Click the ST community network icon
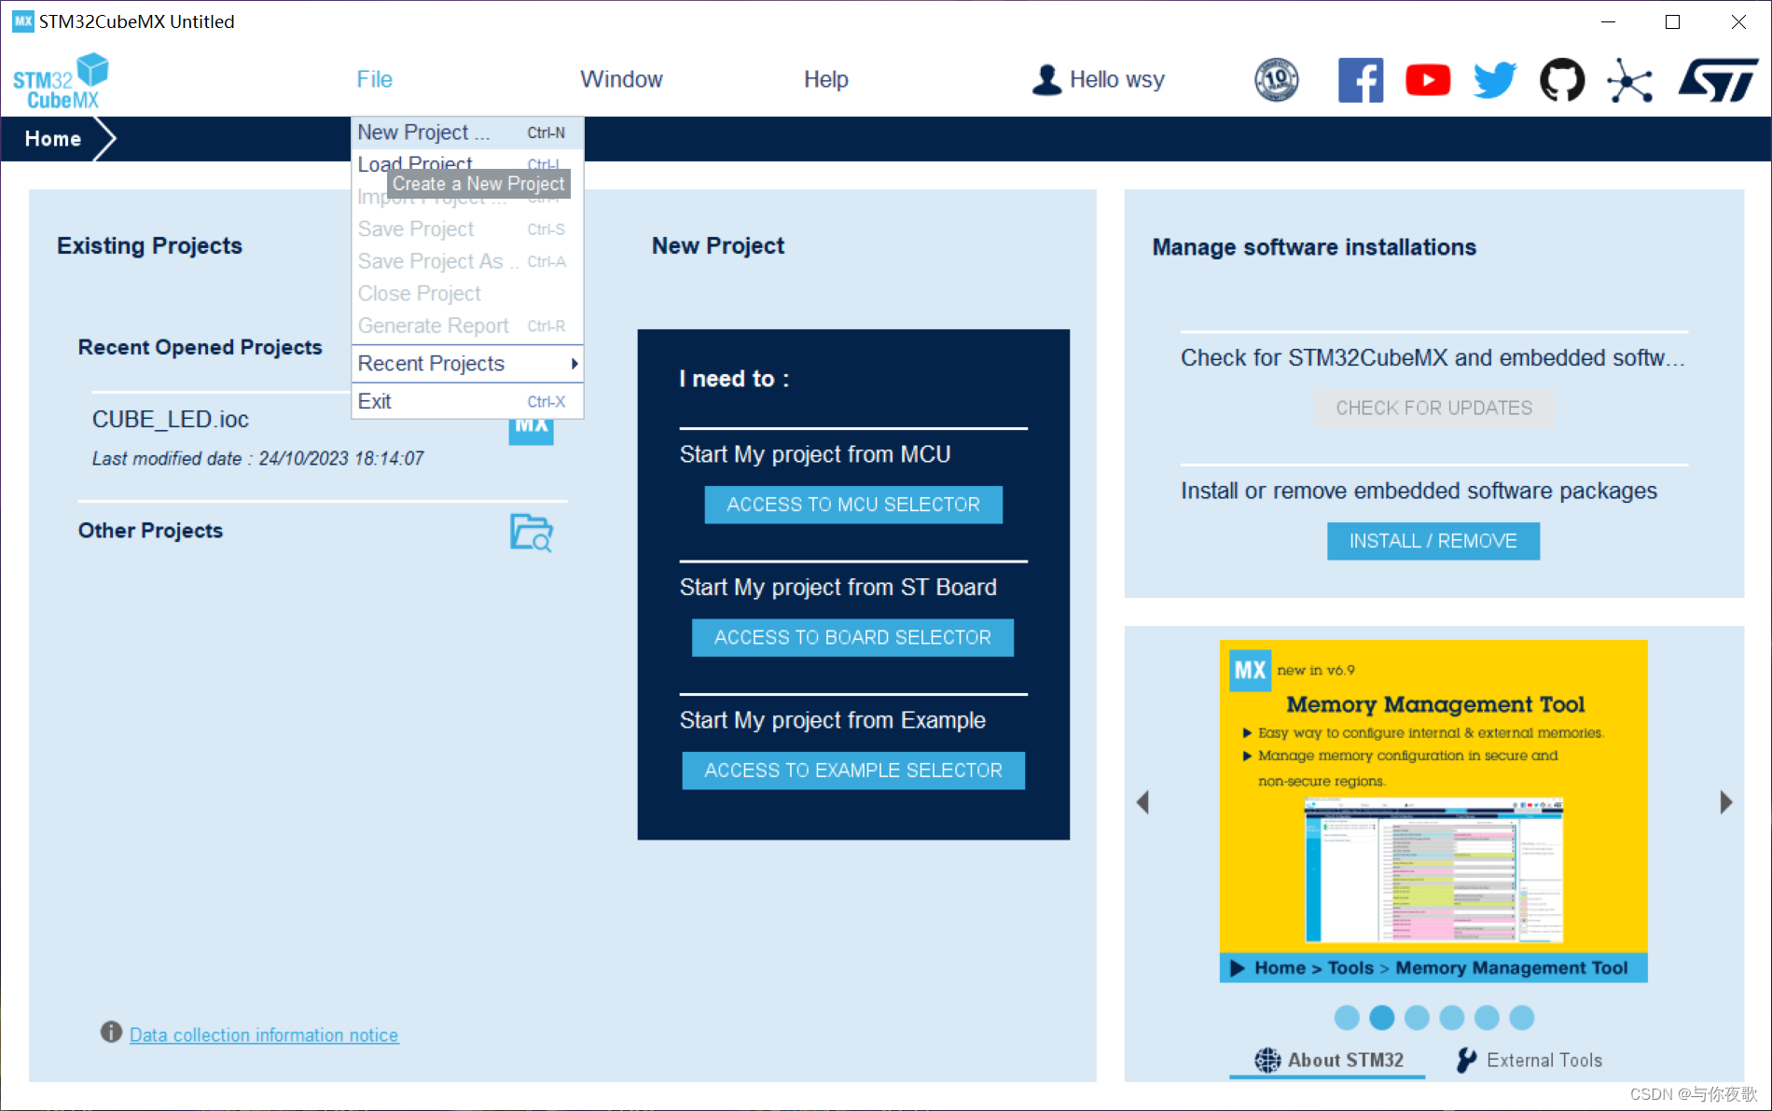Screen dimensions: 1772x1111 click(x=1629, y=80)
